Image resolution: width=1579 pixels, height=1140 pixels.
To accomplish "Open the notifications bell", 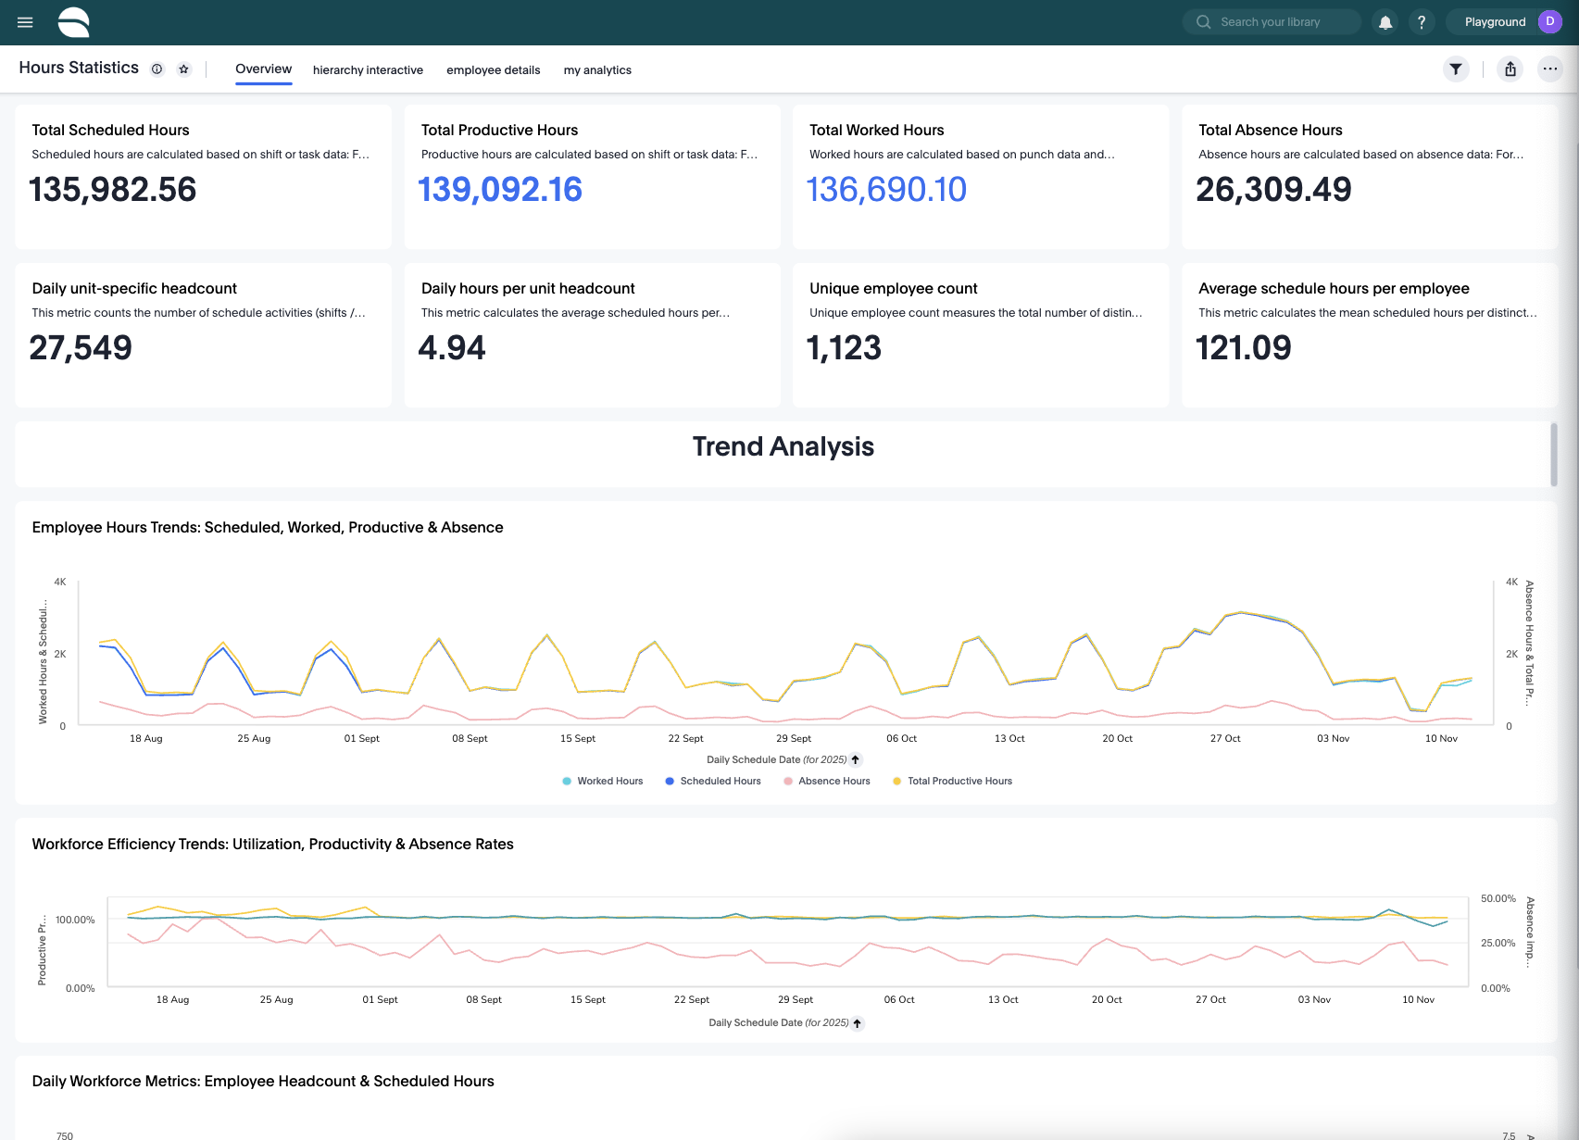I will point(1385,22).
